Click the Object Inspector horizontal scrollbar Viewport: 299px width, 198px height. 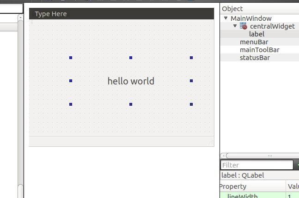(x=259, y=156)
